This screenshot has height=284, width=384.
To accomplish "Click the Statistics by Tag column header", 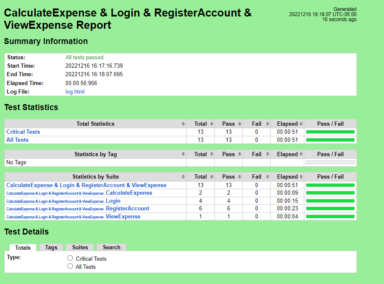I will (x=95, y=154).
